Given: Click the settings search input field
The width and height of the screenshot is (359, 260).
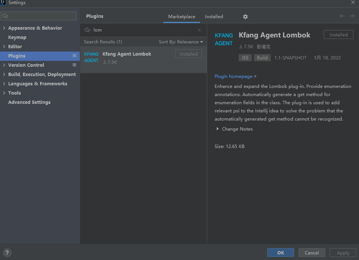Looking at the screenshot, I should 41,16.
